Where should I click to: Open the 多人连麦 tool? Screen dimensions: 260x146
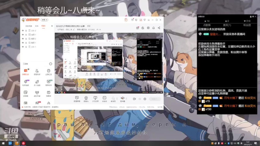click(37, 83)
